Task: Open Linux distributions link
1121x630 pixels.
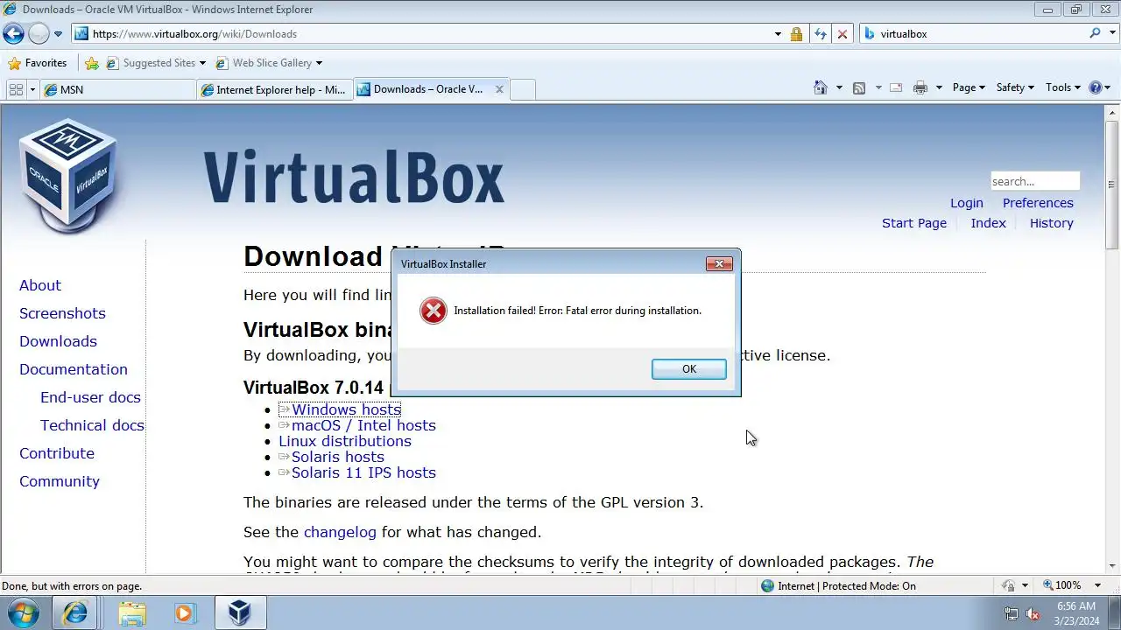Action: 345,441
